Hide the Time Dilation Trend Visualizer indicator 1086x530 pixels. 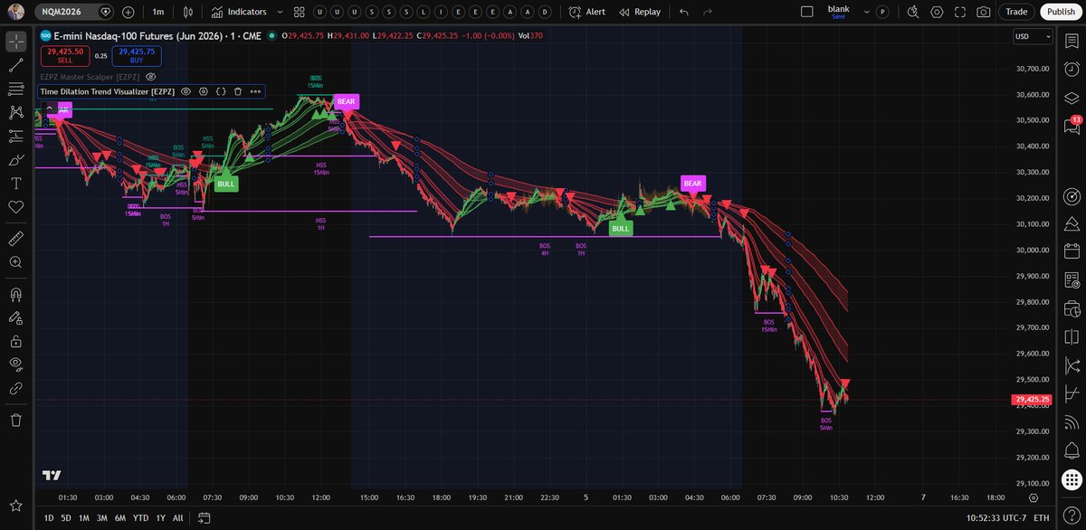(x=186, y=91)
